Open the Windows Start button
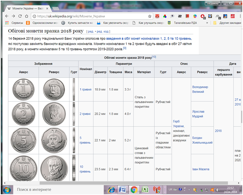Image resolution: width=243 pixels, height=195 pixels. point(7,190)
